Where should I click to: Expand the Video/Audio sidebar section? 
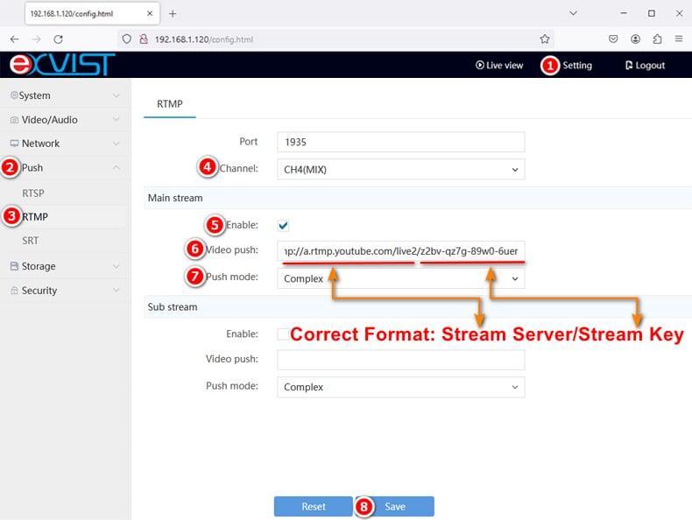point(66,120)
